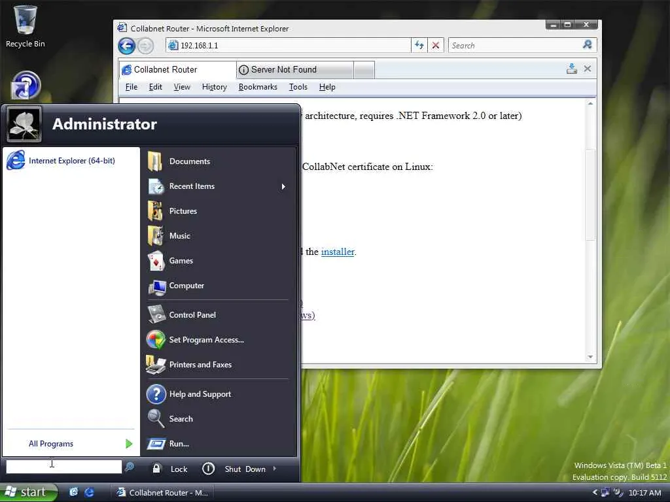This screenshot has height=502, width=670.
Task: Click the Internet Explorer quick launch icon
Action: [89, 492]
